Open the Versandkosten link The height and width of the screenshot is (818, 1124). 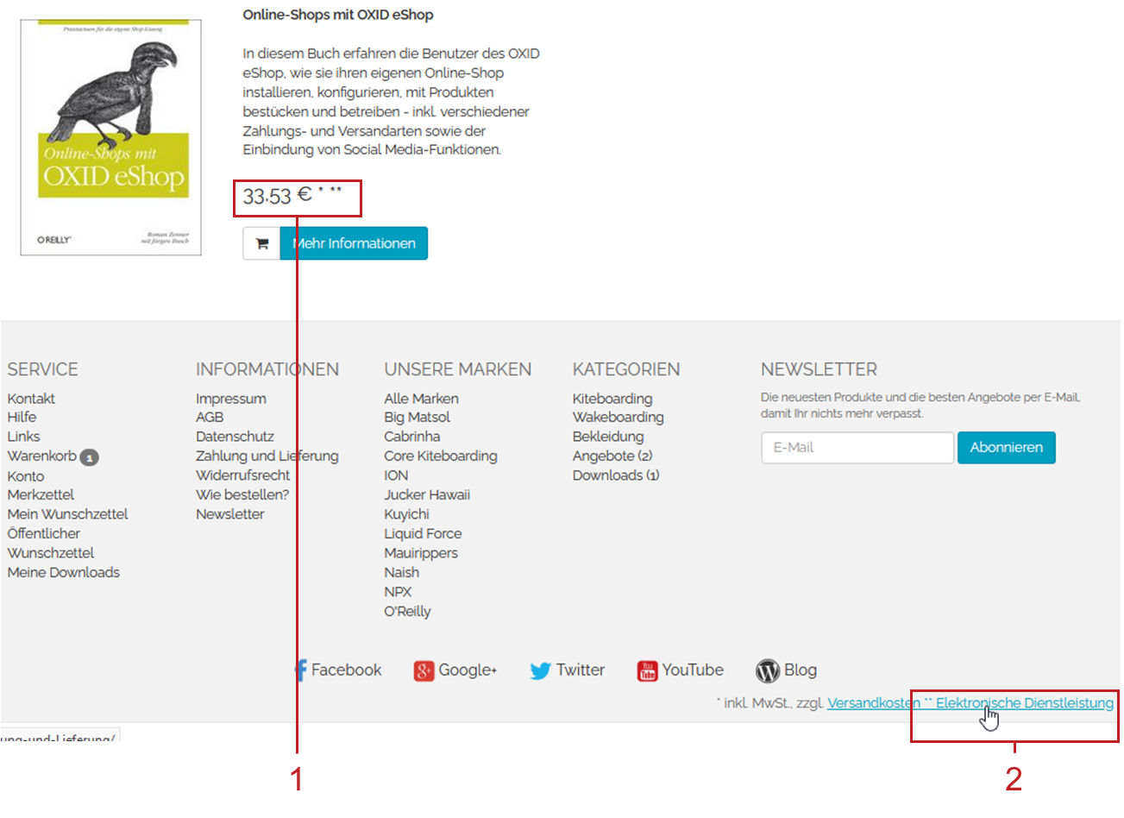(873, 703)
